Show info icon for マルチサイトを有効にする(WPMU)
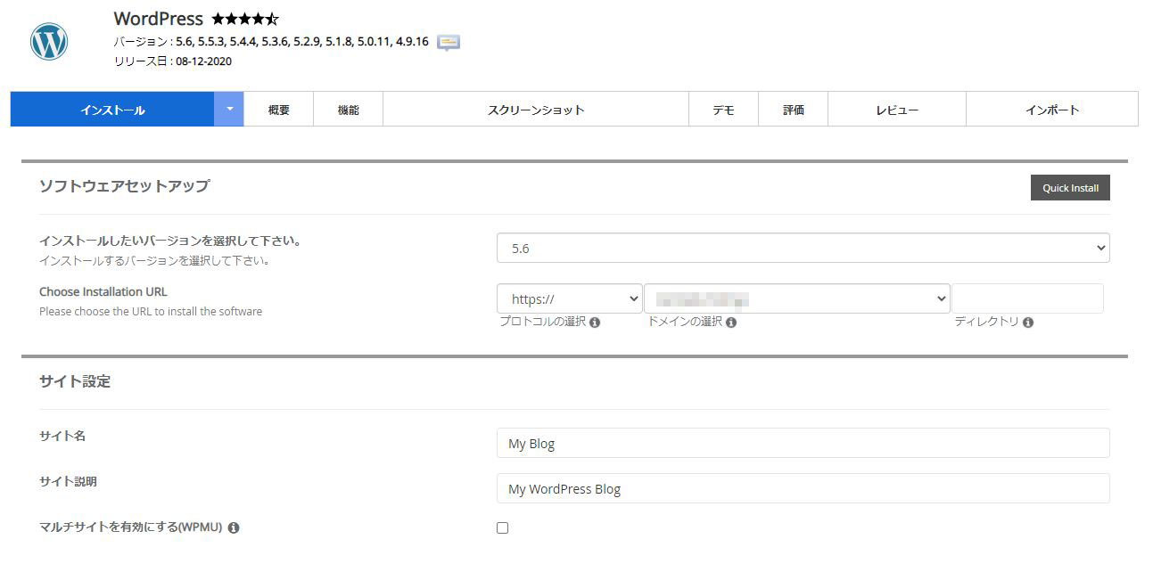This screenshot has width=1153, height=572. click(x=234, y=527)
